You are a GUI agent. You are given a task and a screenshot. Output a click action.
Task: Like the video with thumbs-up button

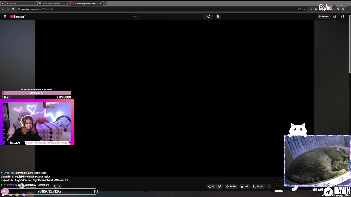[211, 186]
